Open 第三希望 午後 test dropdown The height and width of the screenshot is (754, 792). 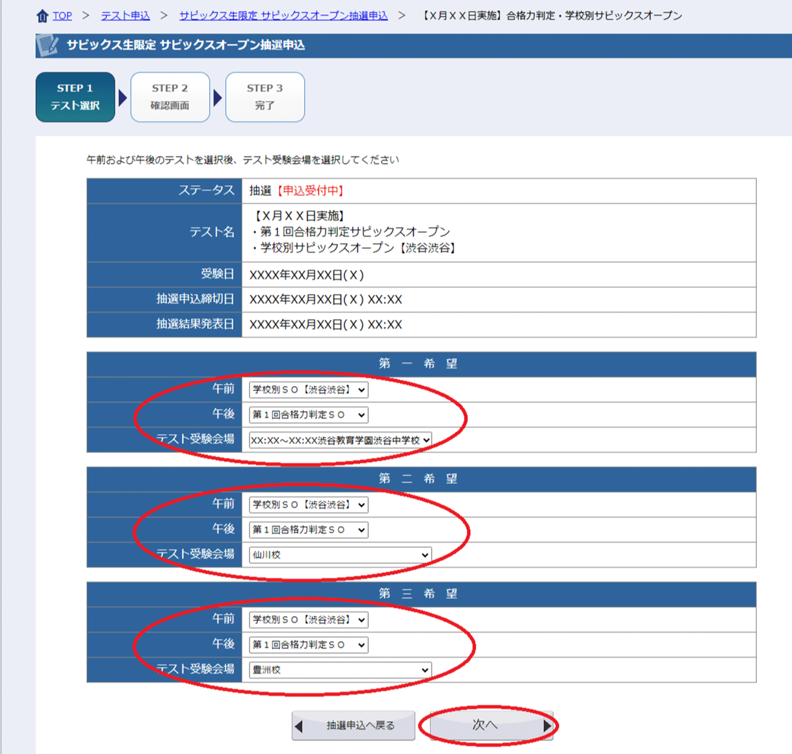308,645
